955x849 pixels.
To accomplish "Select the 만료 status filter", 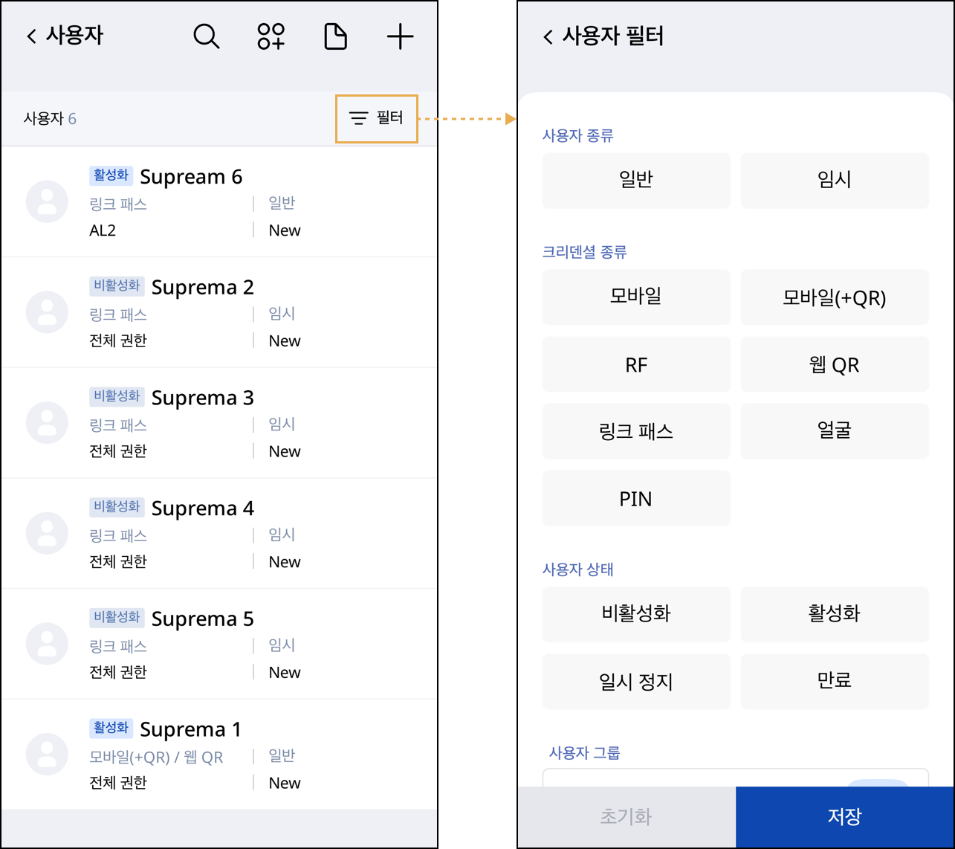I will pos(834,682).
